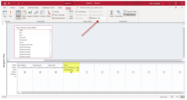Click the Add Tables icon
This screenshot has width=187, height=100.
[71, 15]
